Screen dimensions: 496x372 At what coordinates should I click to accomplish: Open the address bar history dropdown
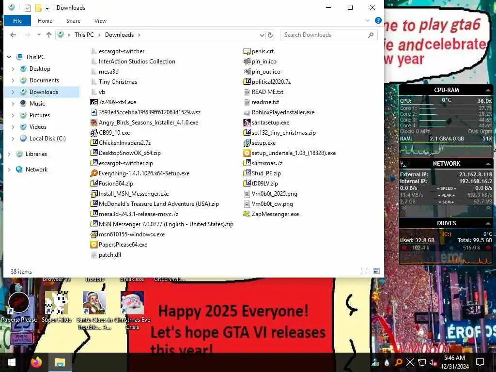[x=262, y=35]
